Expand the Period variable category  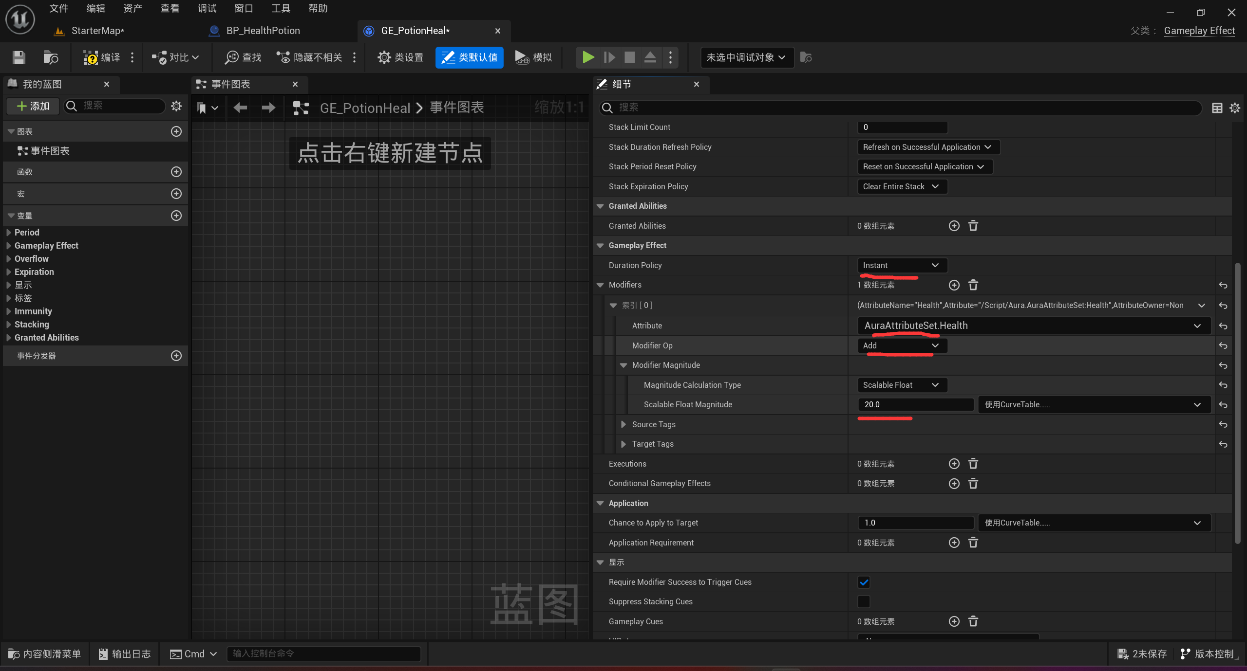click(x=9, y=233)
